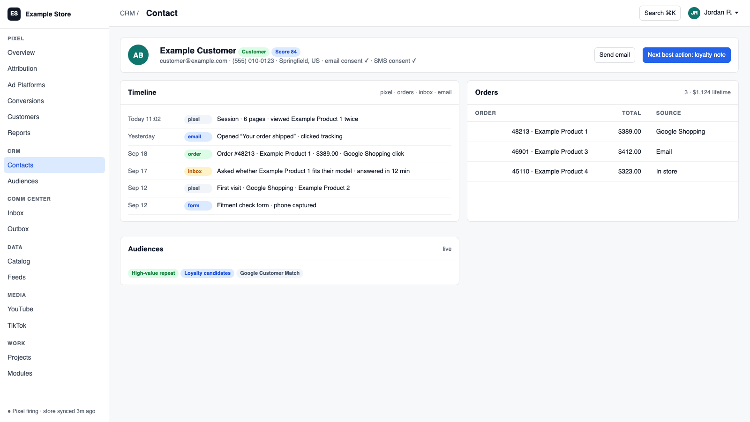750x422 pixels.
Task: Open Catalog in the sidebar
Action: (x=54, y=261)
